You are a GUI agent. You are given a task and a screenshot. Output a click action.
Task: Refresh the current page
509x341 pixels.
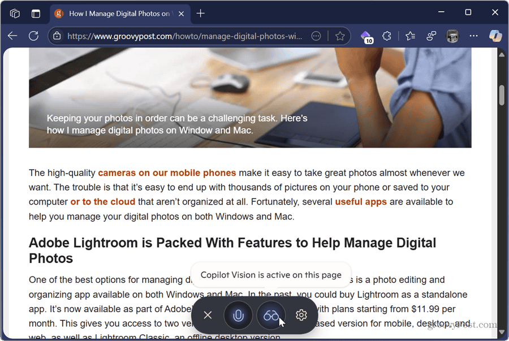(x=33, y=36)
